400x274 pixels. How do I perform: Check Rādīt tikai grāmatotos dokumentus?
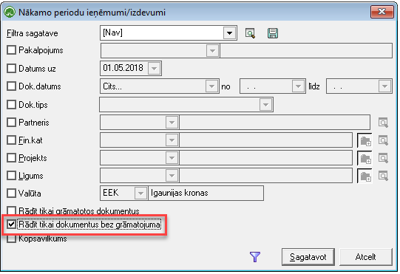(12, 210)
